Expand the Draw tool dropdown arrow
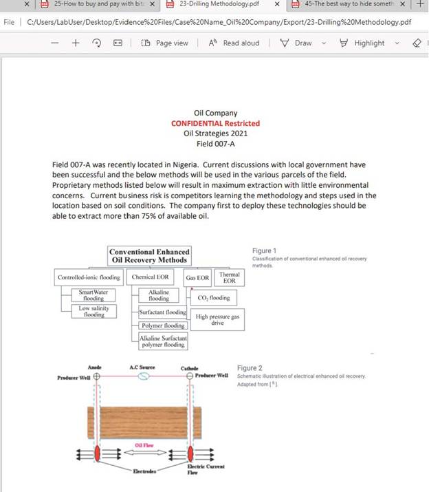The width and height of the screenshot is (429, 492). coord(324,43)
